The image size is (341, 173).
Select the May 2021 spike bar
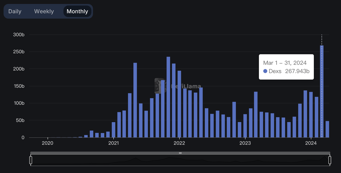pyautogui.click(x=135, y=100)
